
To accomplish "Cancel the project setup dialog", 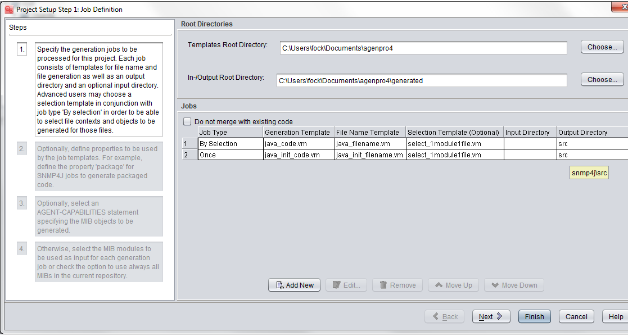I will point(576,316).
